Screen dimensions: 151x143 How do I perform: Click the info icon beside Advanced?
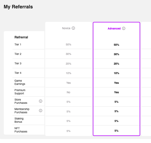(124, 28)
